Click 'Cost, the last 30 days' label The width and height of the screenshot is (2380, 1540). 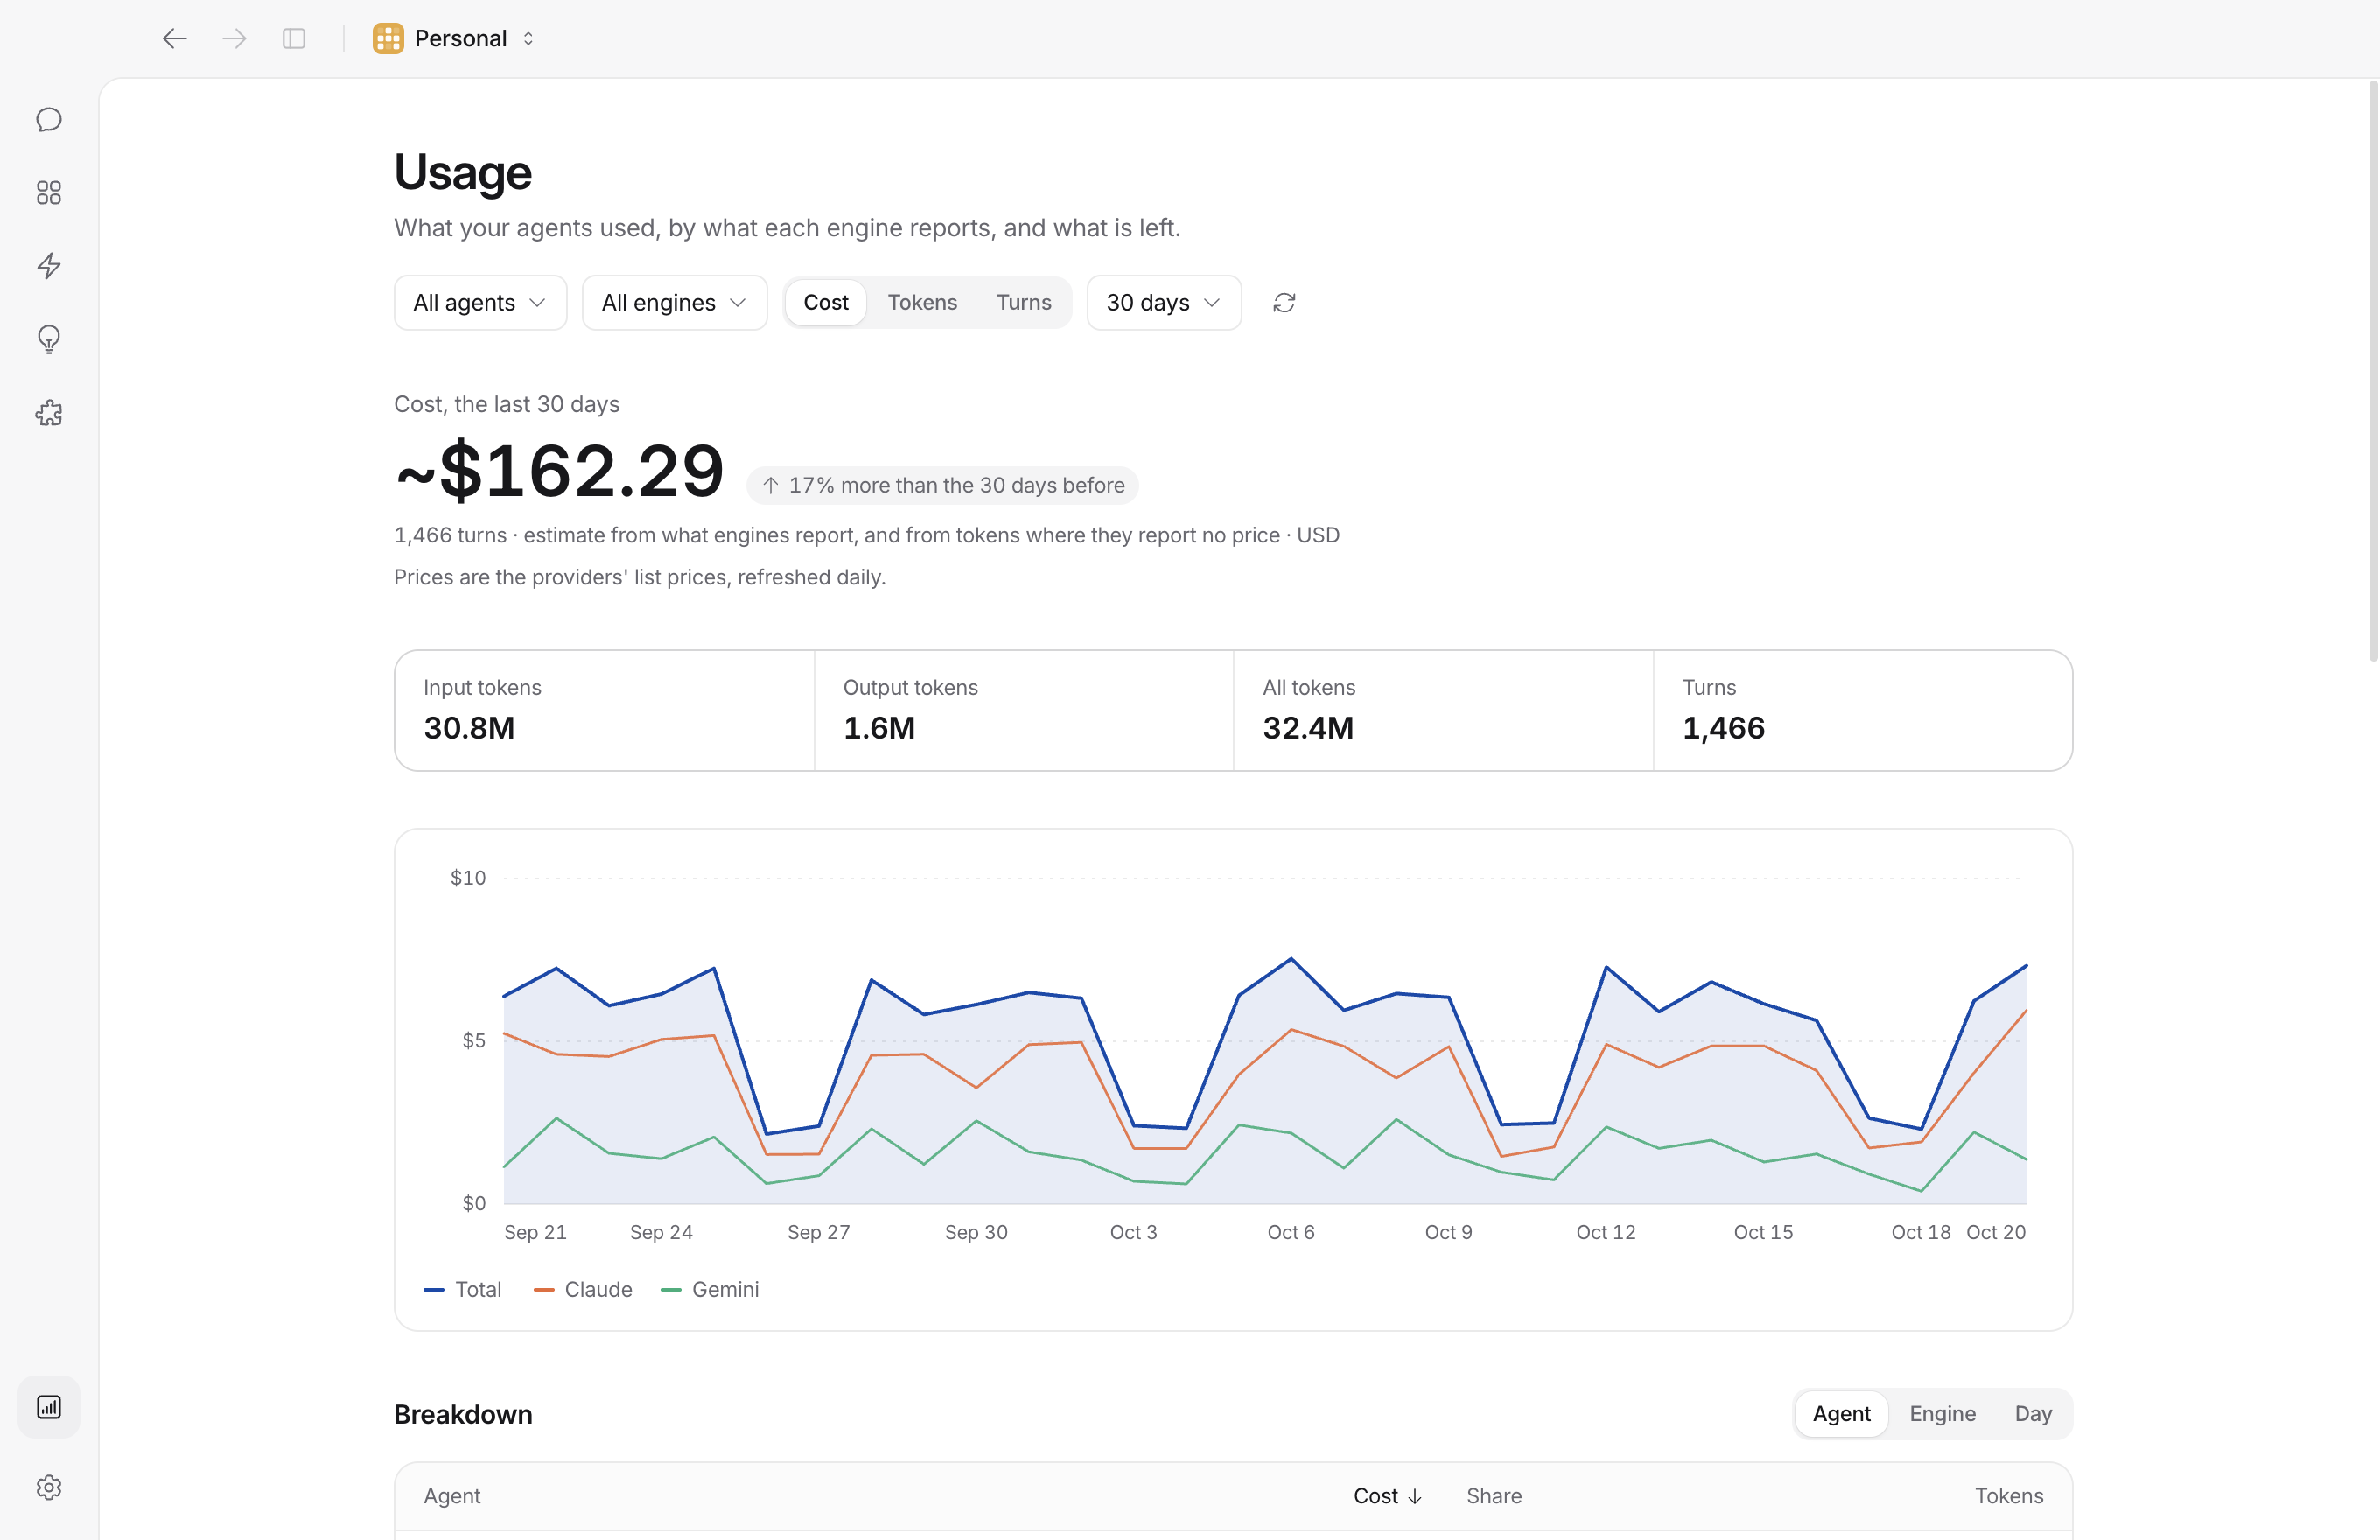[507, 404]
